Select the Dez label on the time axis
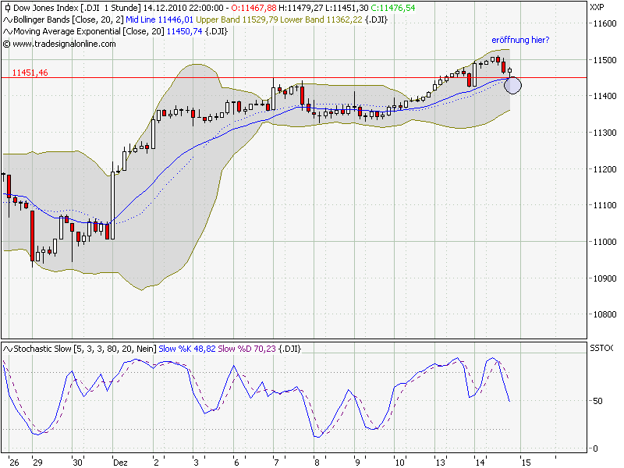 (119, 460)
